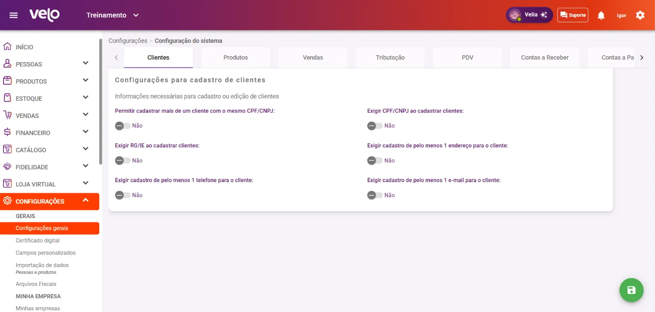Open Campos personalizados link
This screenshot has width=655, height=312.
pyautogui.click(x=46, y=253)
